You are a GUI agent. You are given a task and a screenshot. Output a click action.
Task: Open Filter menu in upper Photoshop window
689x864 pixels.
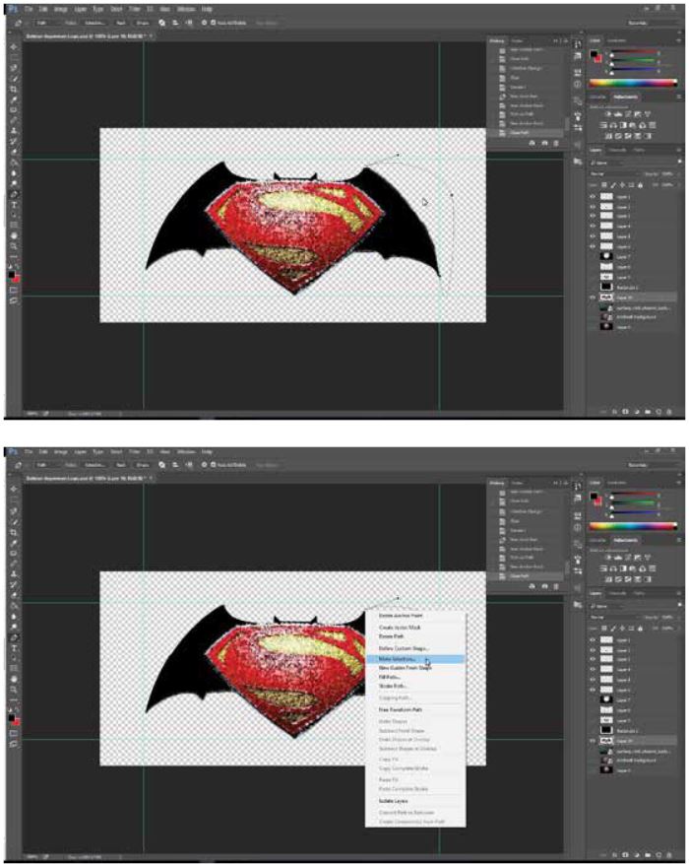click(134, 9)
